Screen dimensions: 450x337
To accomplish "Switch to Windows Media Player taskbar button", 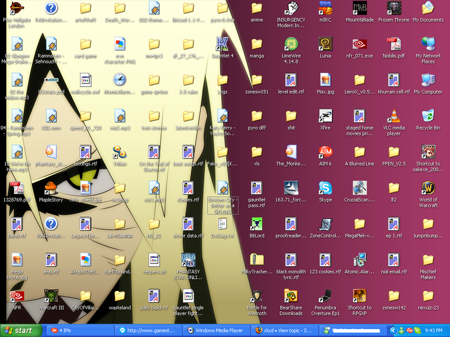I will click(x=217, y=331).
